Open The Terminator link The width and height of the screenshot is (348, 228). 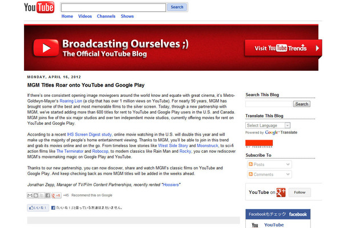click(x=70, y=151)
